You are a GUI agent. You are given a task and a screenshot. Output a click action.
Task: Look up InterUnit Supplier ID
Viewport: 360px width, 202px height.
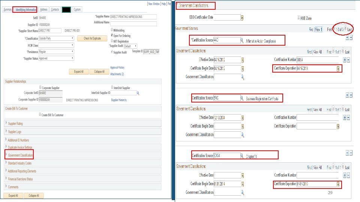(138, 93)
